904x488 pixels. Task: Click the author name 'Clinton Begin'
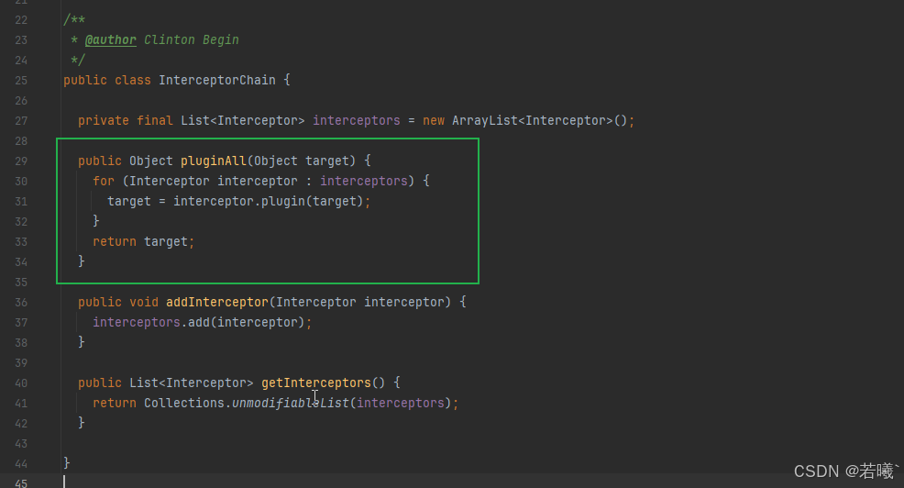[x=192, y=39]
